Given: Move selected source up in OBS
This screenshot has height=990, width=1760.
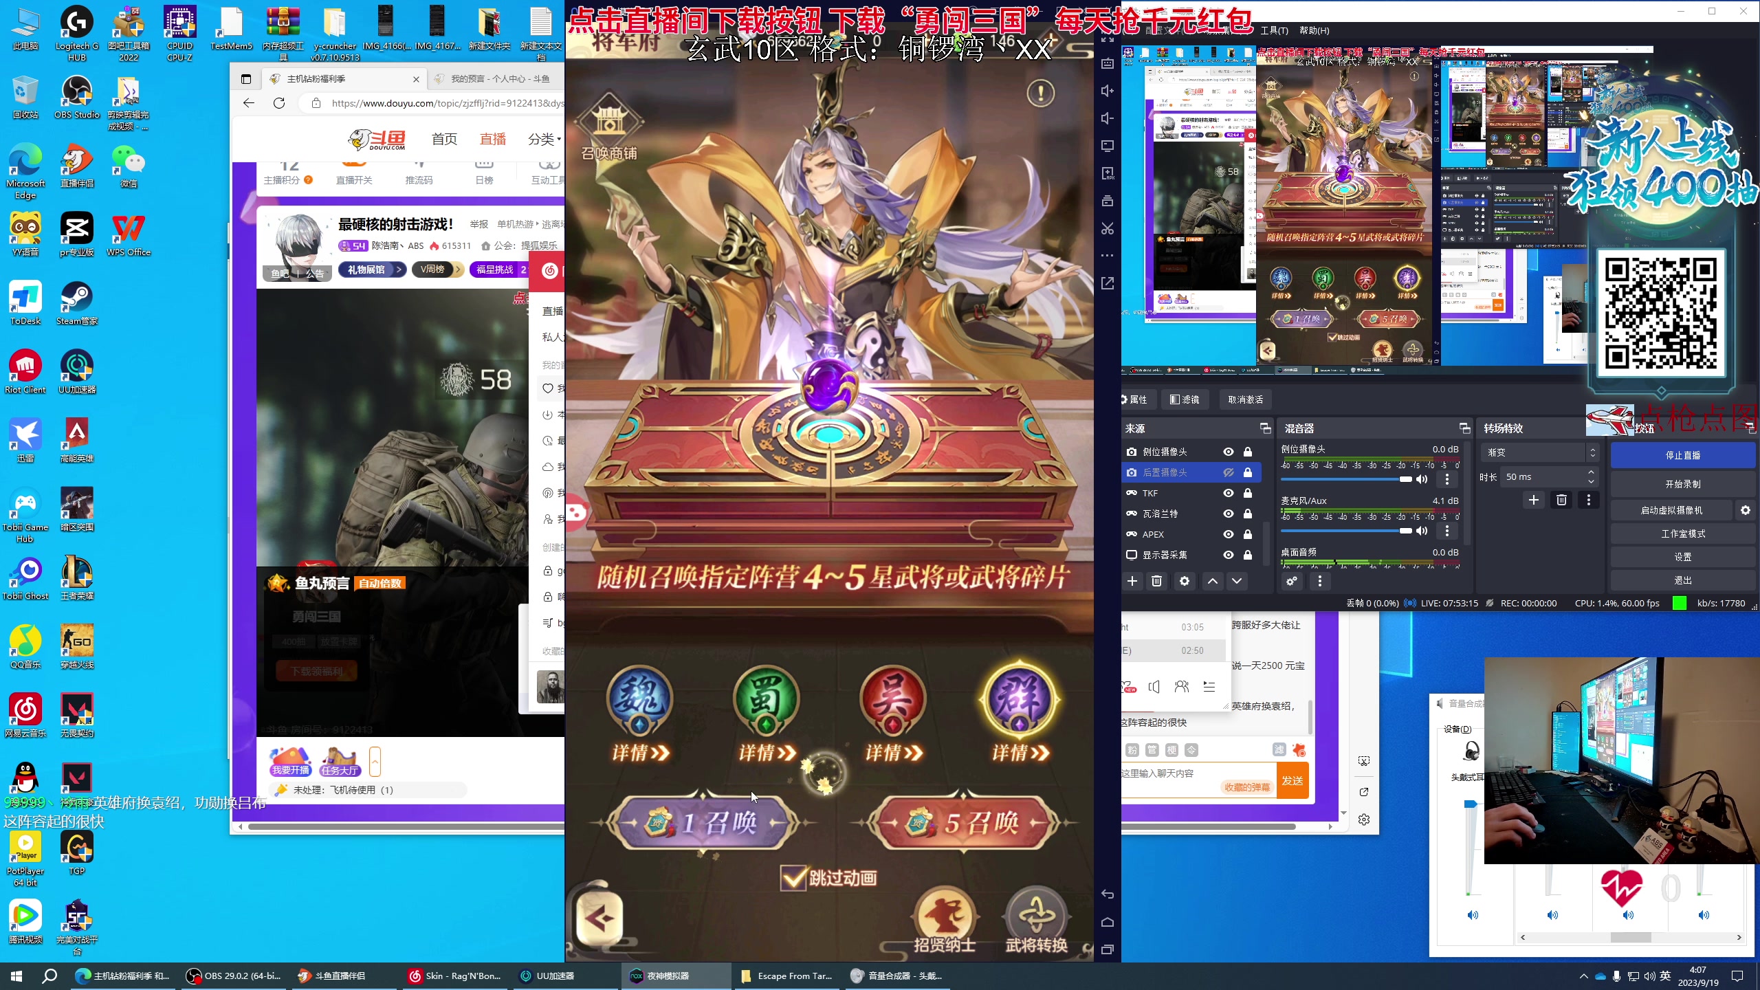Looking at the screenshot, I should pos(1213,581).
